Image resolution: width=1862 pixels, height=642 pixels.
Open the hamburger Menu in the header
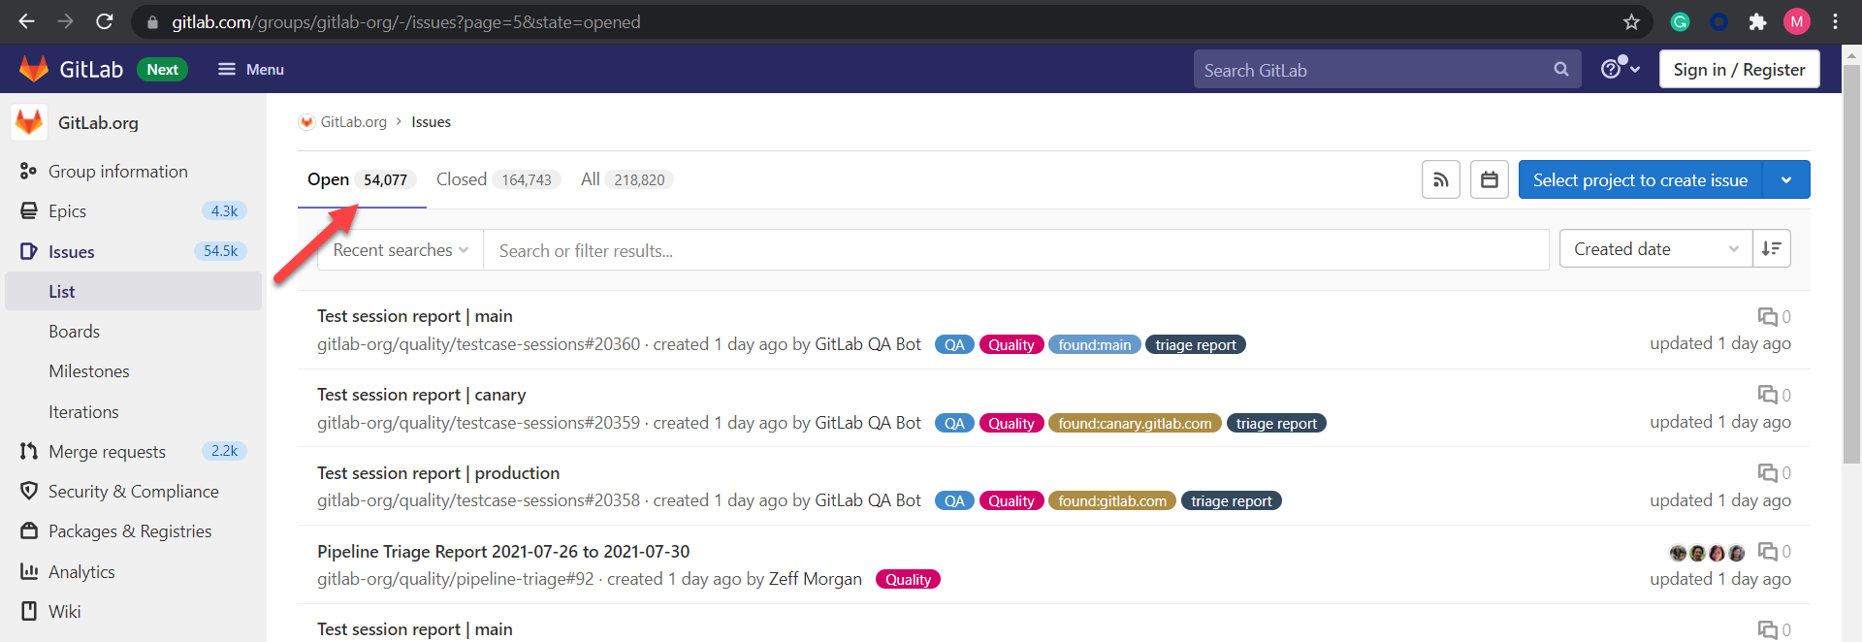[x=250, y=69]
